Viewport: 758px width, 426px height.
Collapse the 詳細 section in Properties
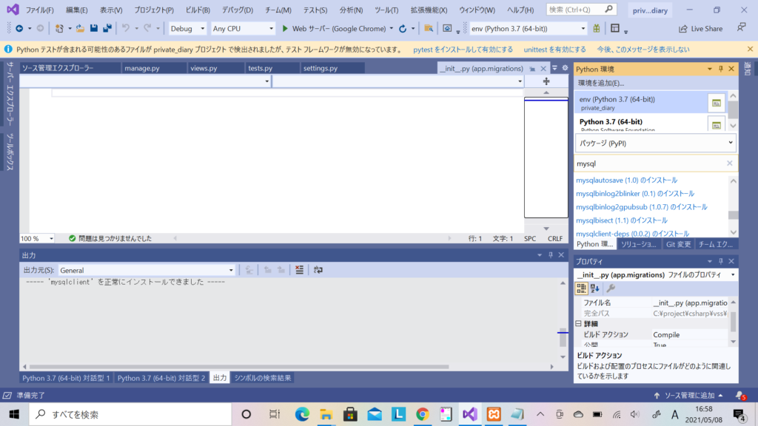tap(579, 324)
